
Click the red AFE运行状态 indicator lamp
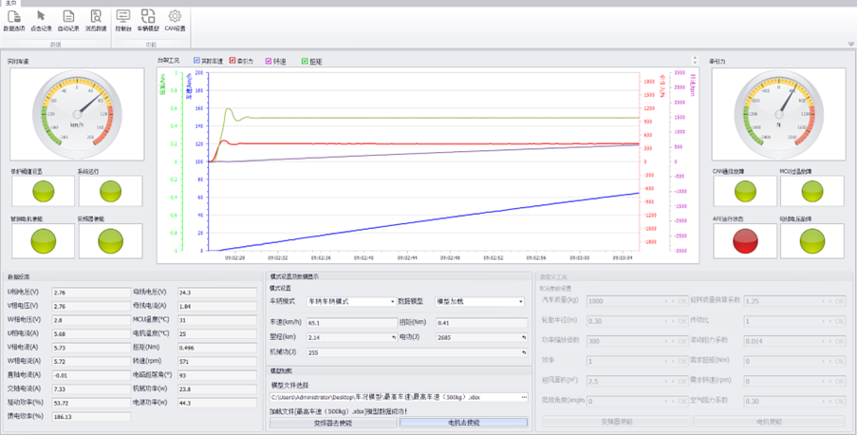click(x=745, y=240)
